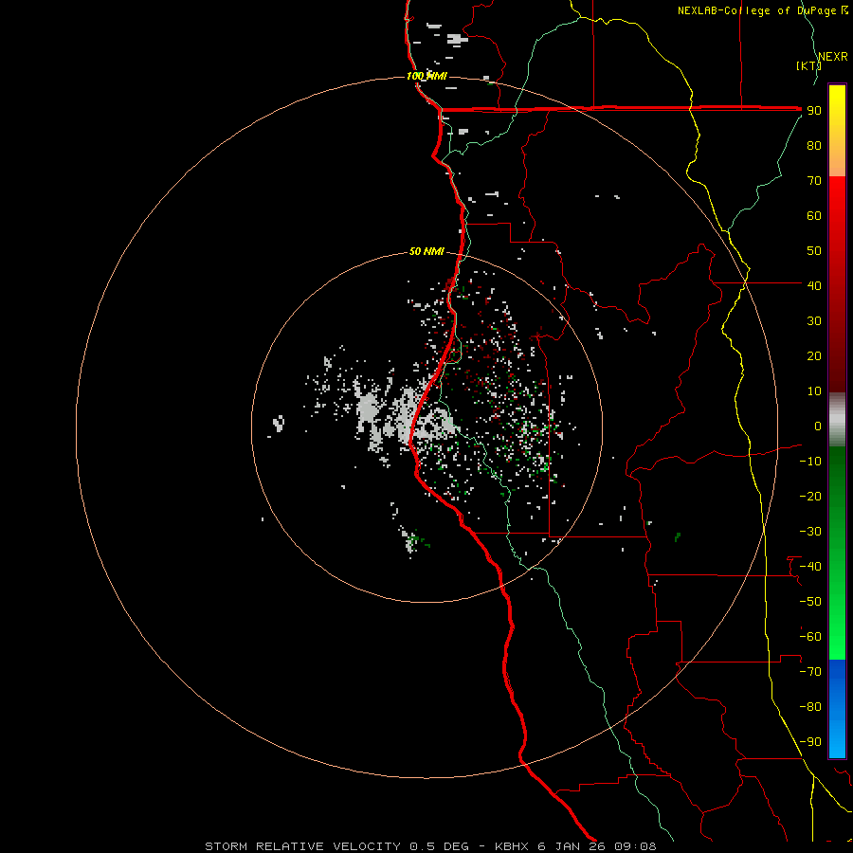Screen dimensions: 853x853
Task: Select the 20 value on velocity scale
Action: 814,355
